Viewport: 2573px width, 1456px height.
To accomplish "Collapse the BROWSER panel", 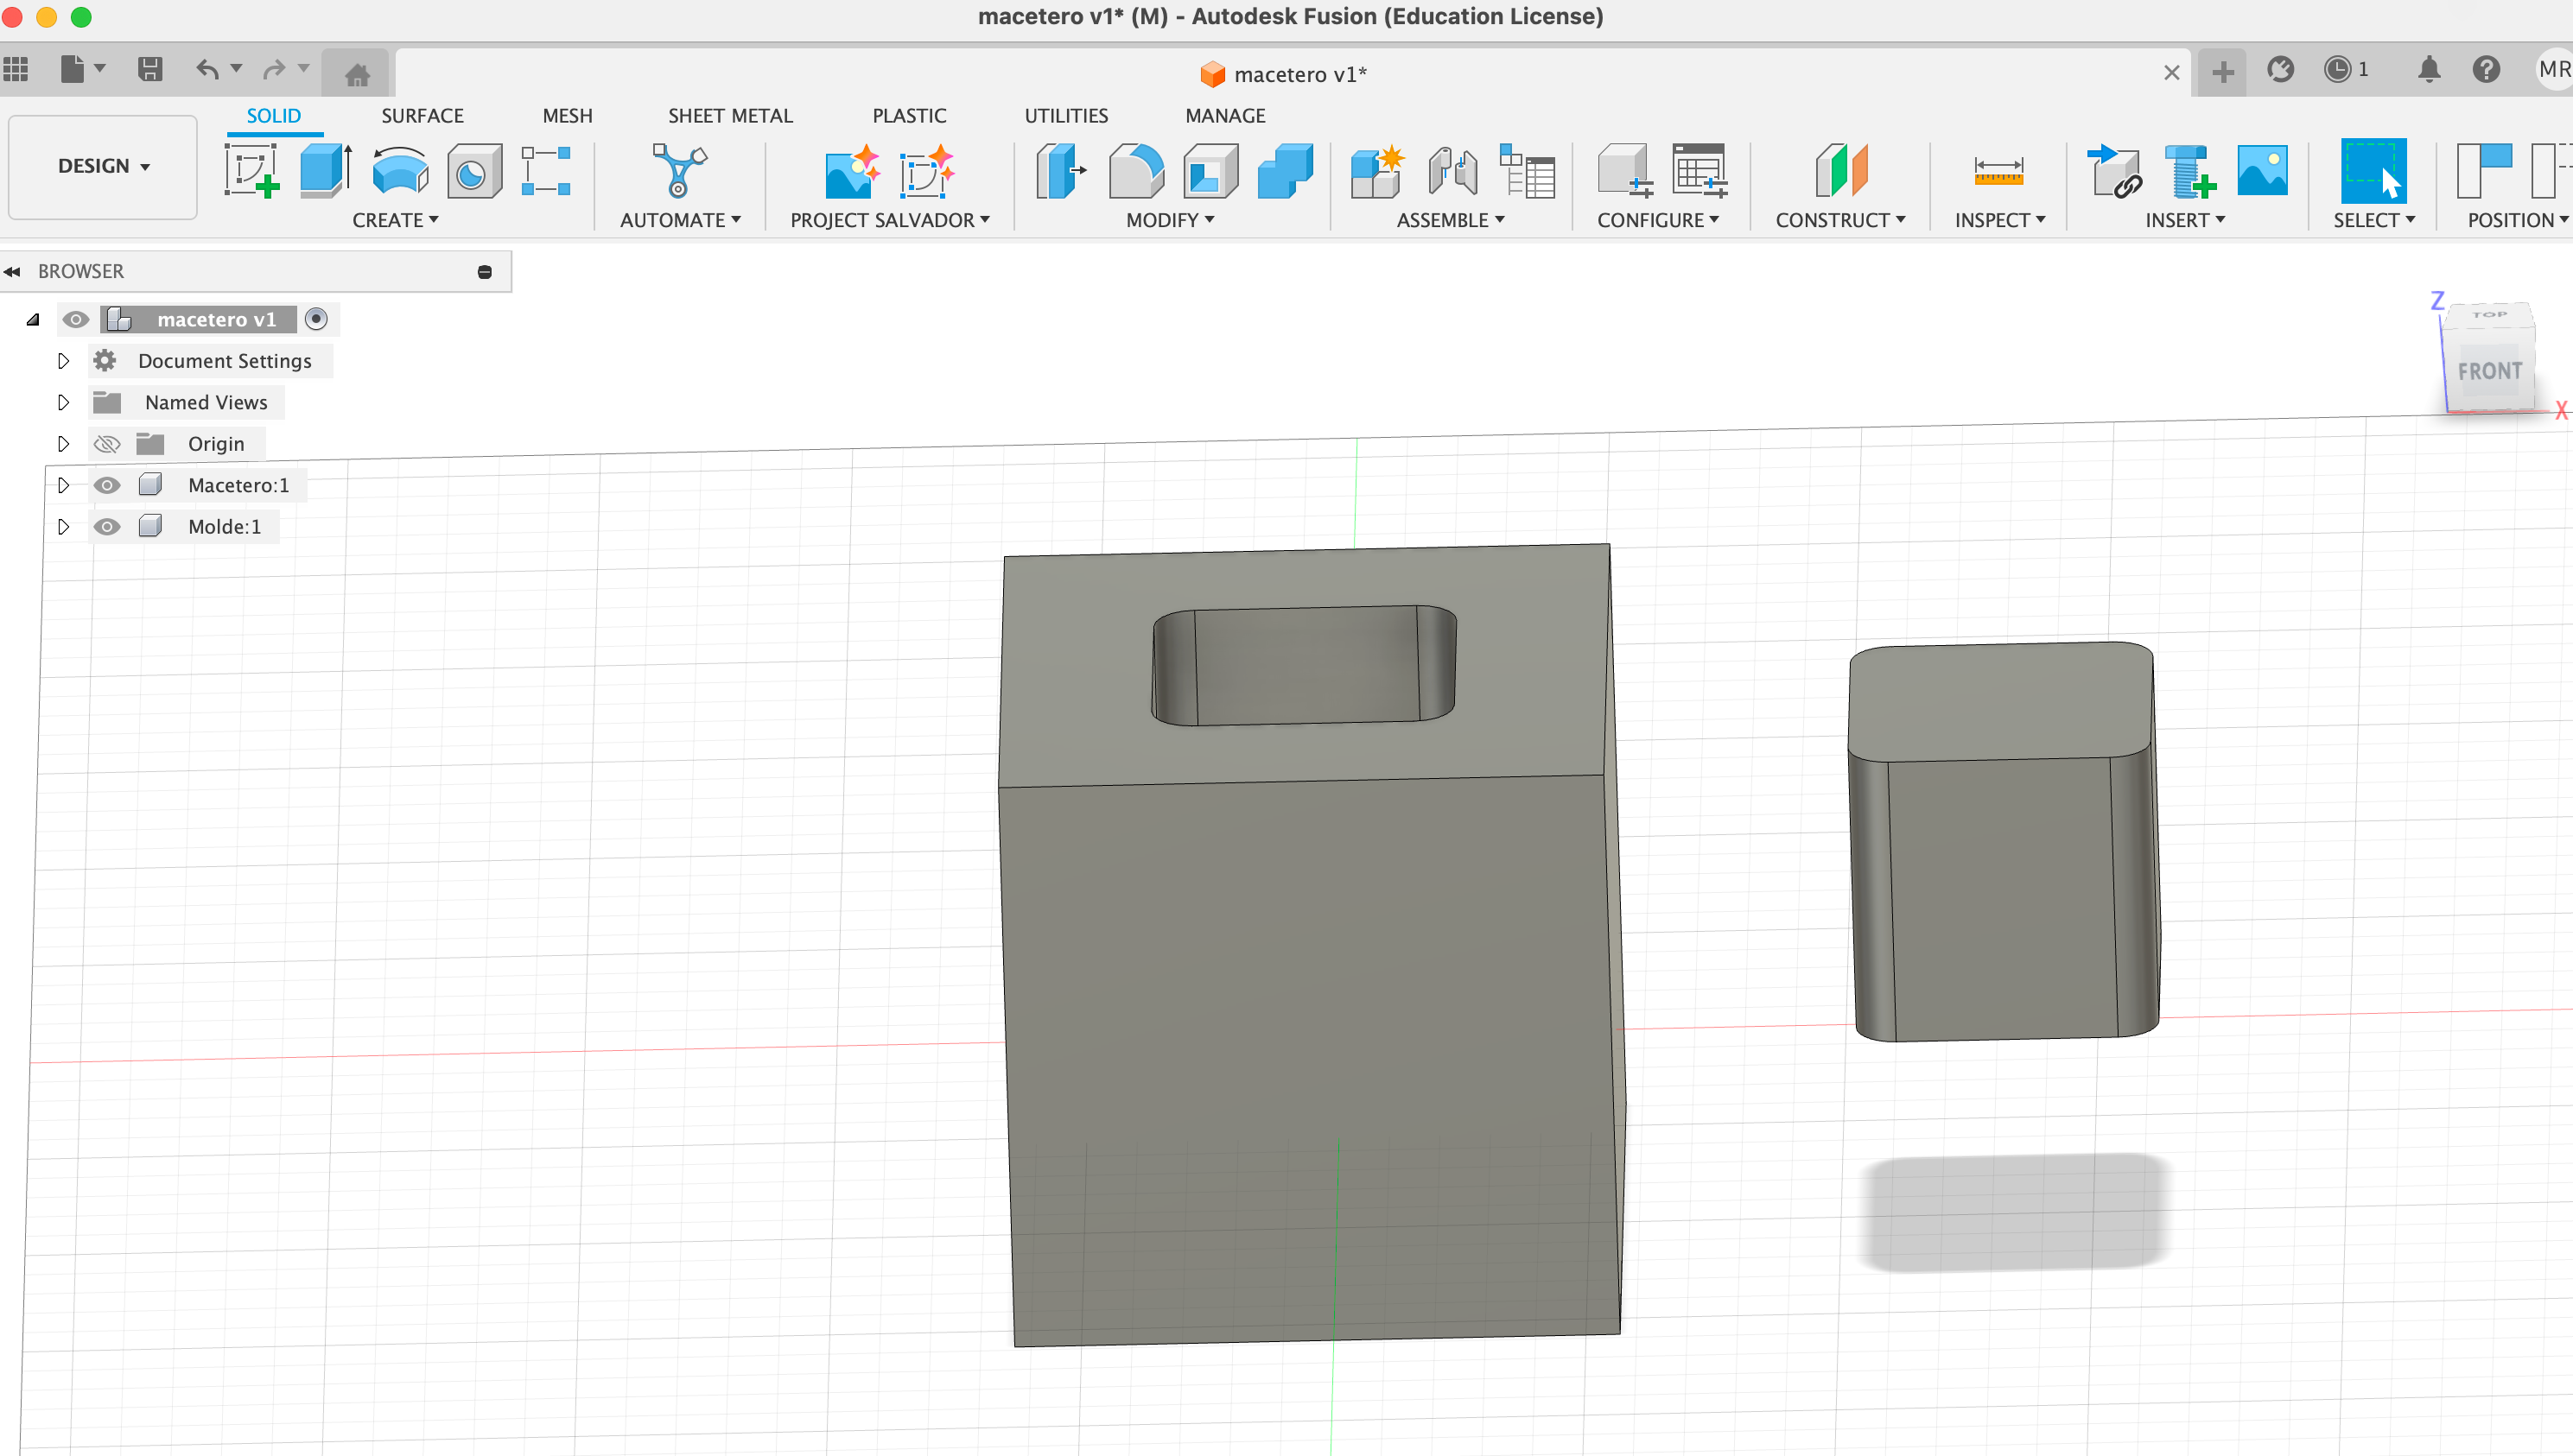I will coord(12,272).
